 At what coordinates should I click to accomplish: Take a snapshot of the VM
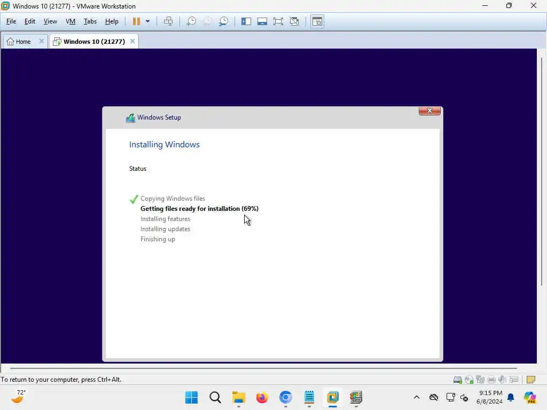coord(191,21)
